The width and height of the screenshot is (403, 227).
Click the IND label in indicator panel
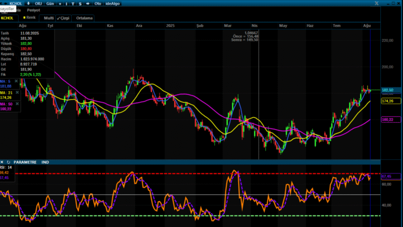45,162
